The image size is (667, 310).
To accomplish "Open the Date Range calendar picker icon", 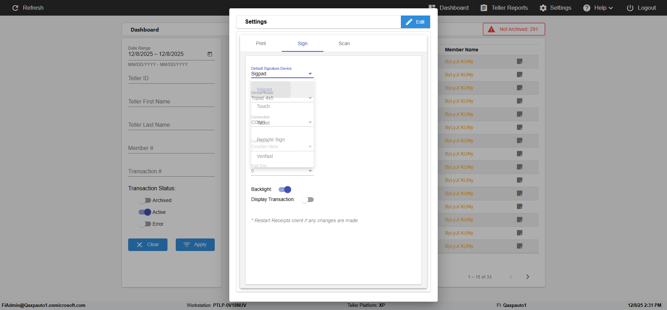I will pos(210,54).
